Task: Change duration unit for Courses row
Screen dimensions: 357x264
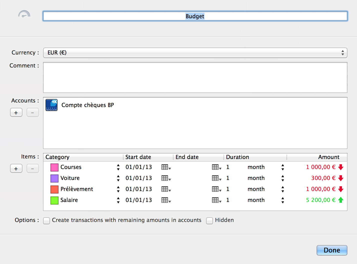Action: click(x=283, y=167)
